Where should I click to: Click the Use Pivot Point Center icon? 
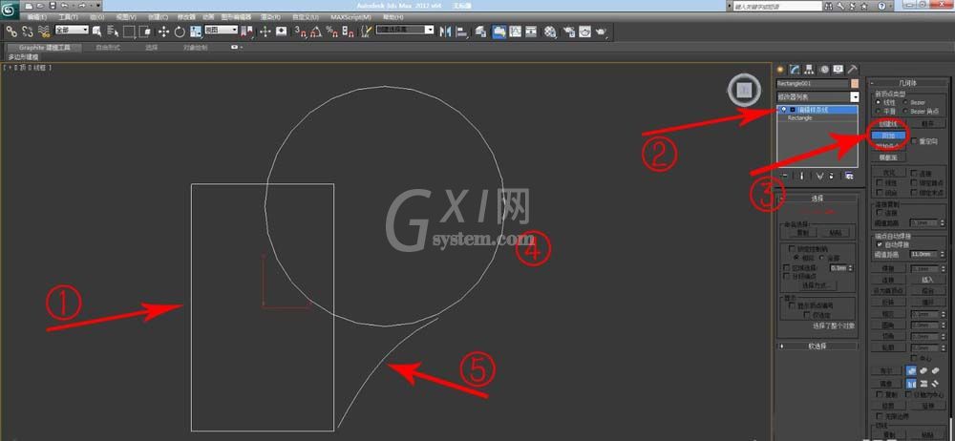coord(246,31)
